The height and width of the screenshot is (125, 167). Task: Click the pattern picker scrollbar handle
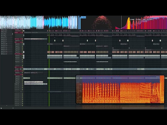coord(13,34)
